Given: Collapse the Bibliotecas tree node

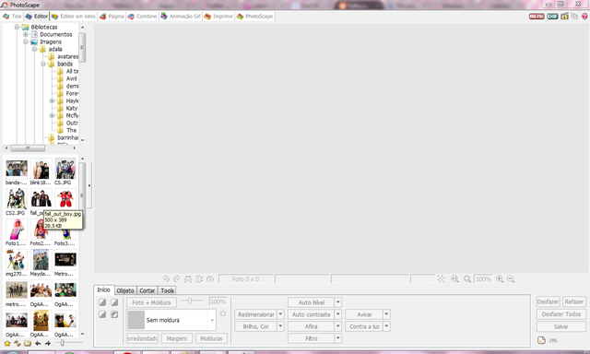Looking at the screenshot, I should [x=17, y=27].
